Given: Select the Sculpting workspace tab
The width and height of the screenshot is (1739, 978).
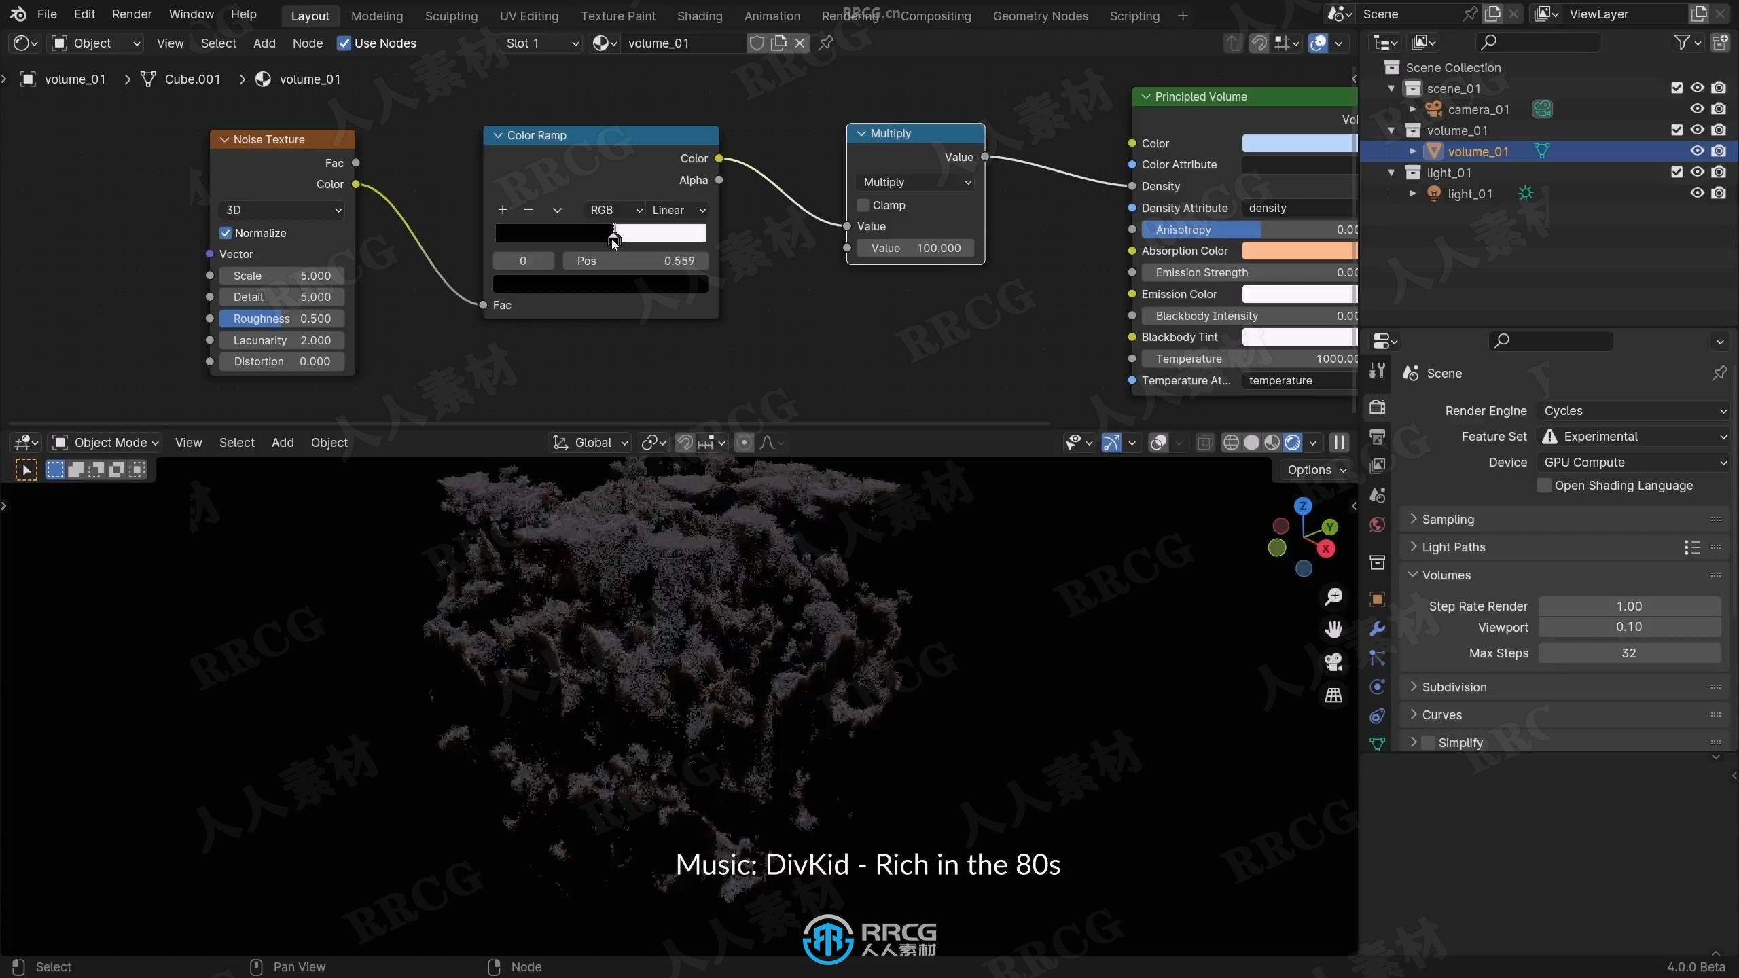Looking at the screenshot, I should pyautogui.click(x=452, y=16).
